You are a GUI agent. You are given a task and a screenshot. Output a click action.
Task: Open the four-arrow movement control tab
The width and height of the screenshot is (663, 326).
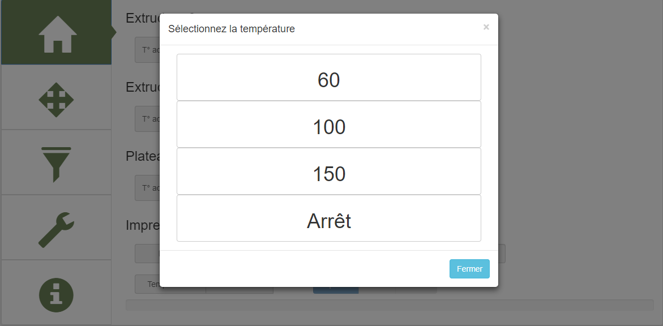56,98
